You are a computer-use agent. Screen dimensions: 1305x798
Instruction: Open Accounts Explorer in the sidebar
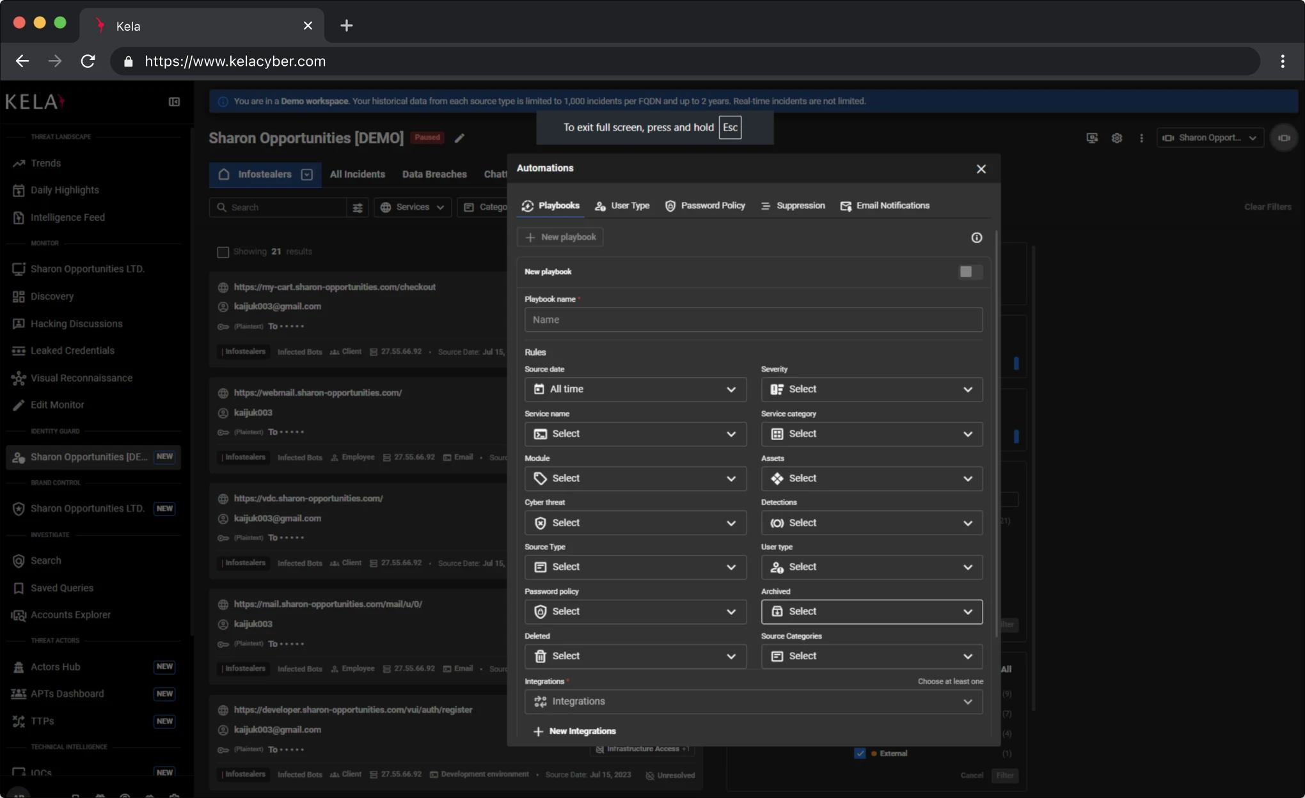click(x=70, y=614)
